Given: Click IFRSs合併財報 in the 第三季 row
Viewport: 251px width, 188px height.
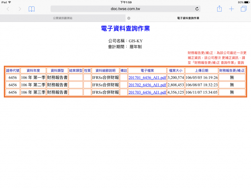Looking at the screenshot, I should tap(106, 92).
